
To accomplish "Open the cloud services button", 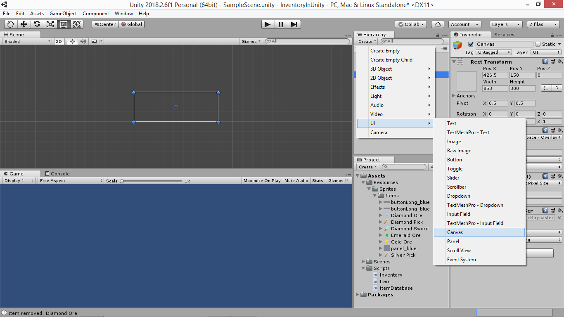I will click(x=438, y=24).
